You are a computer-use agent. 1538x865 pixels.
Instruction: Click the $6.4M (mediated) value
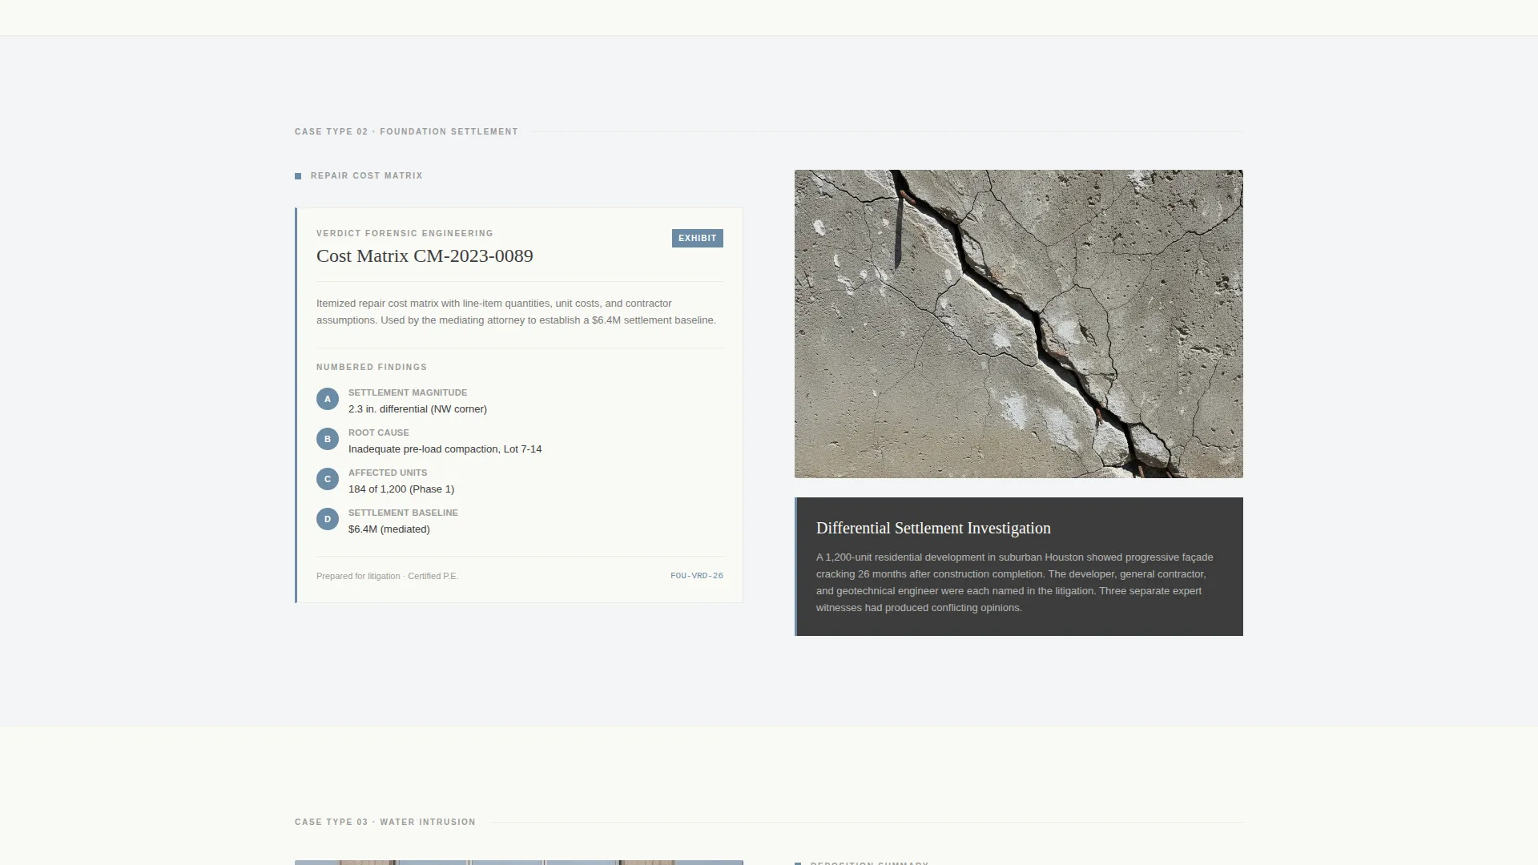pyautogui.click(x=389, y=529)
